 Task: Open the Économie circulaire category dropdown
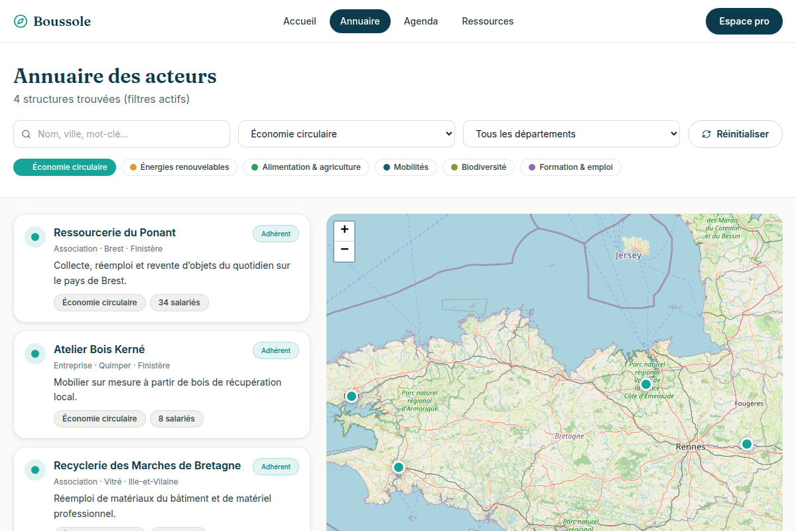pos(346,134)
